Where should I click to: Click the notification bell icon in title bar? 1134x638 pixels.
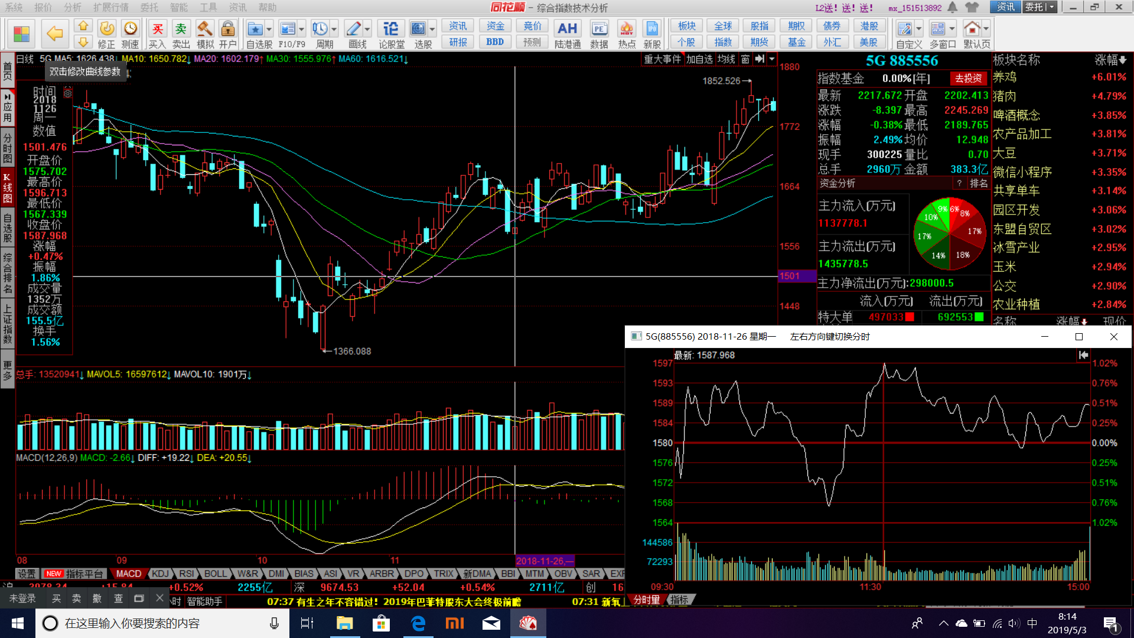[953, 8]
